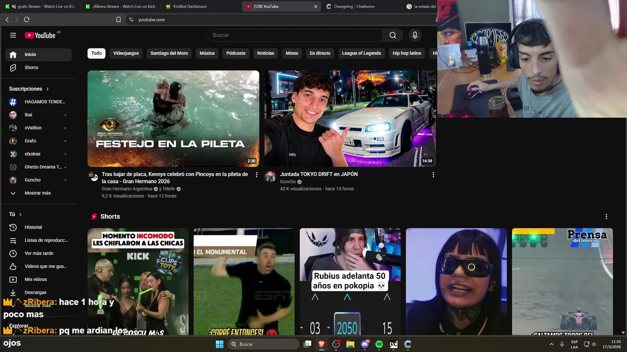
Task: Open Prensa del Interior short thumbnail
Action: tap(562, 282)
